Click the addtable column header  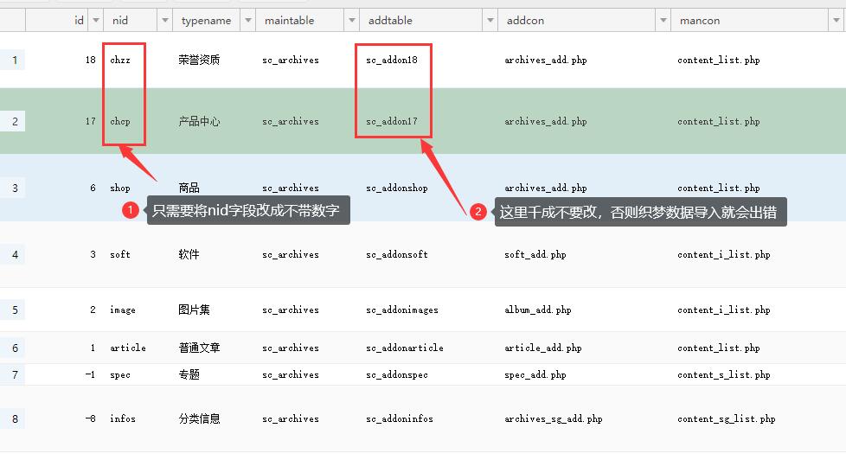click(x=390, y=21)
